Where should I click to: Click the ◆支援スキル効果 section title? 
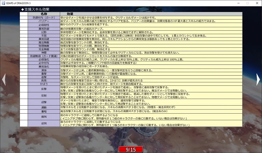[35, 9]
